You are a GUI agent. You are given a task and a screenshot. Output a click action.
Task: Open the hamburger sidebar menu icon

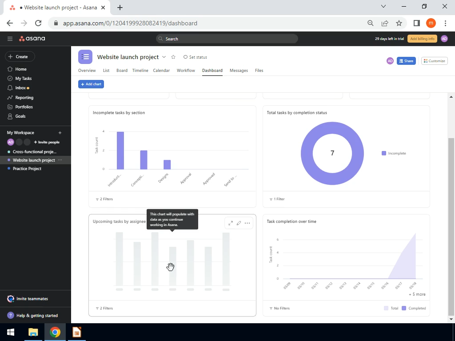point(10,39)
